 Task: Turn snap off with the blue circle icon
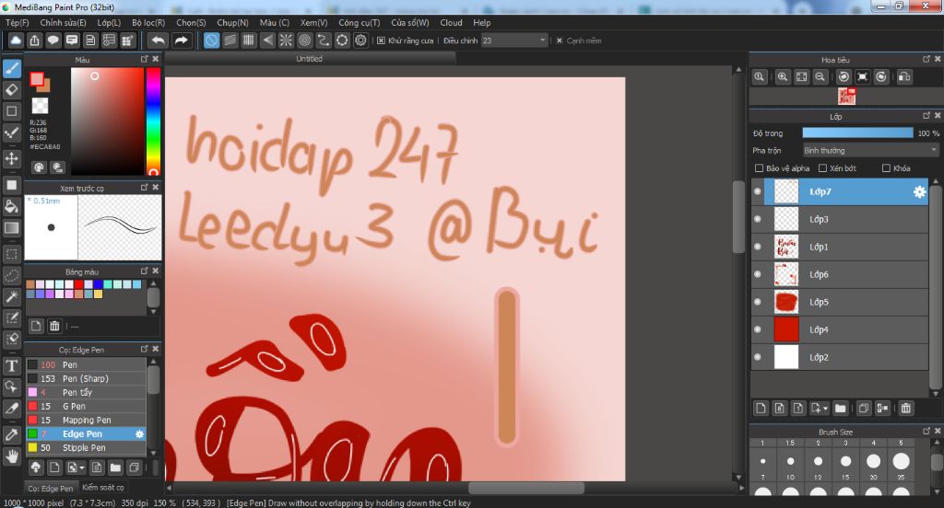(211, 40)
